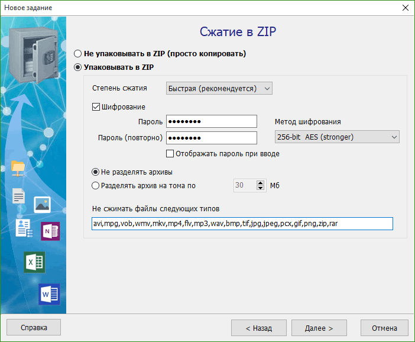Viewport: 415px width, 342px height.
Task: Select 'Не упаковывать в ZIP' option
Action: (x=78, y=54)
